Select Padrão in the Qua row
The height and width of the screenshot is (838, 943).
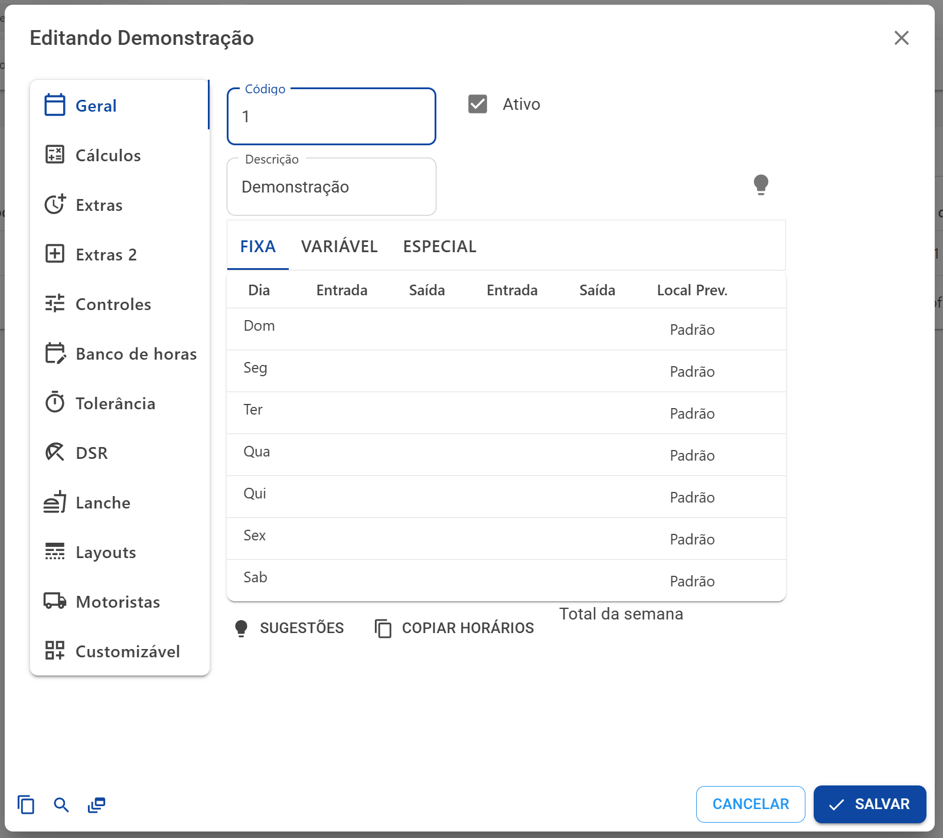click(x=692, y=455)
